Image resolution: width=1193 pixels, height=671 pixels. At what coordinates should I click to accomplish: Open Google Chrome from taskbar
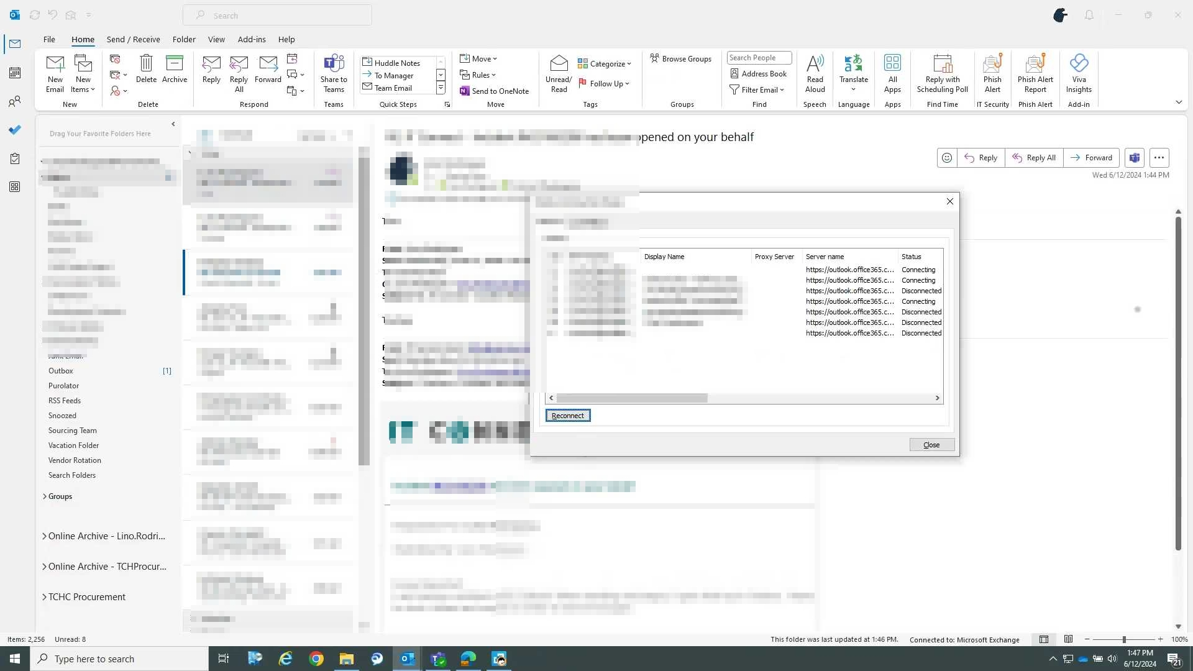tap(316, 659)
